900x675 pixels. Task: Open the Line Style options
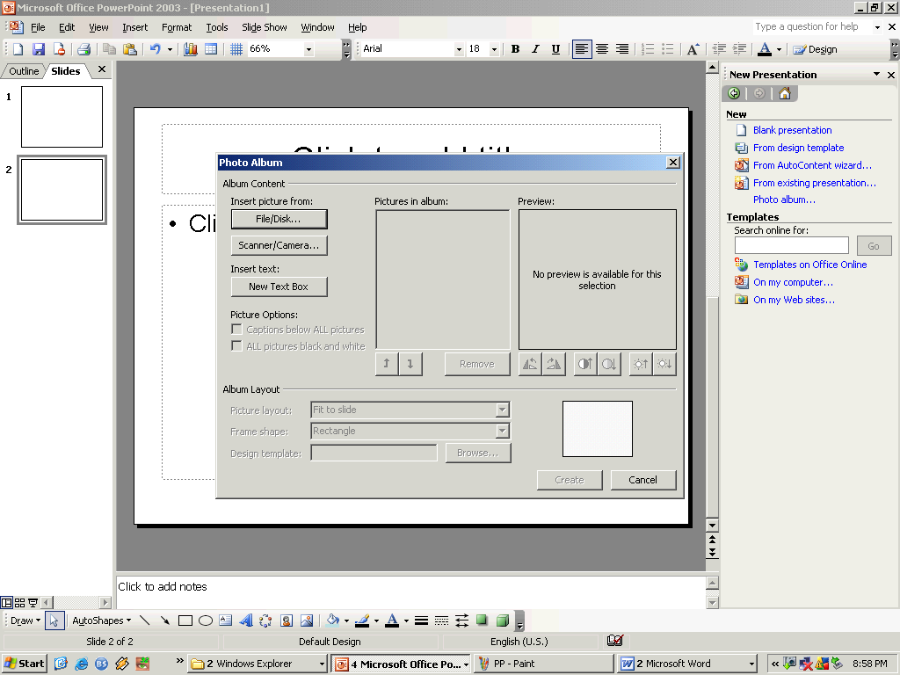tap(421, 621)
